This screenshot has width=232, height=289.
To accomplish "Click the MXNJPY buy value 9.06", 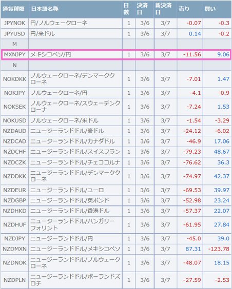I will click(223, 54).
